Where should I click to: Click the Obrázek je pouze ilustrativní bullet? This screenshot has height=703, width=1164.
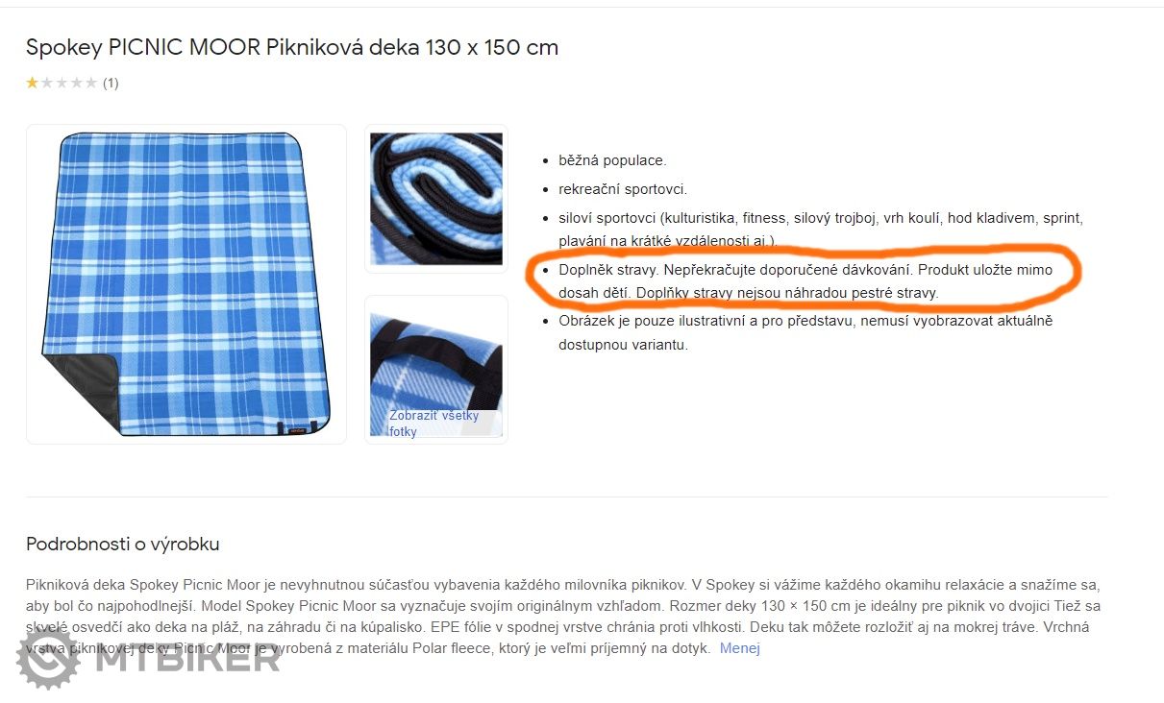click(805, 332)
